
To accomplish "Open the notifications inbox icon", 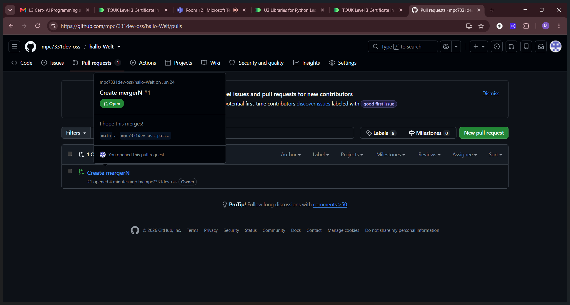I will [x=541, y=46].
